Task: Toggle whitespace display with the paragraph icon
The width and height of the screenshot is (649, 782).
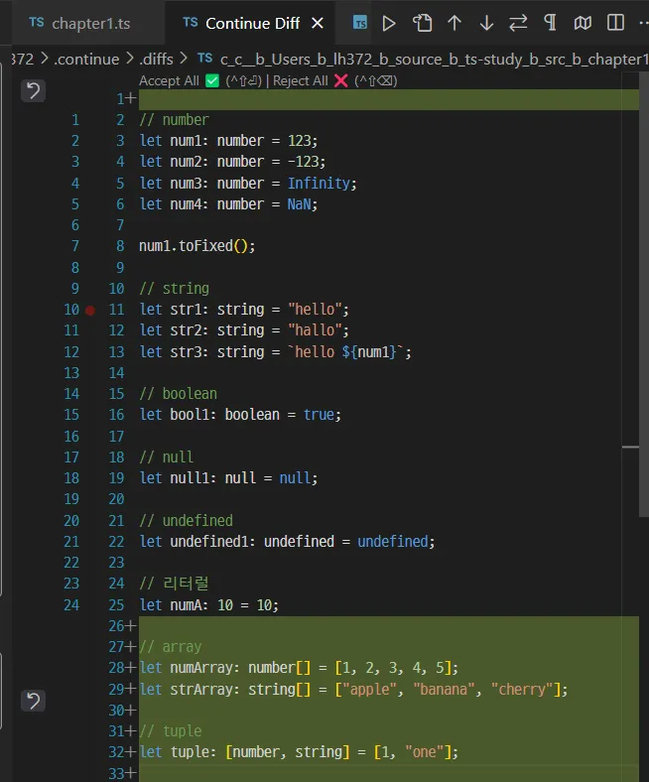Action: pyautogui.click(x=550, y=23)
